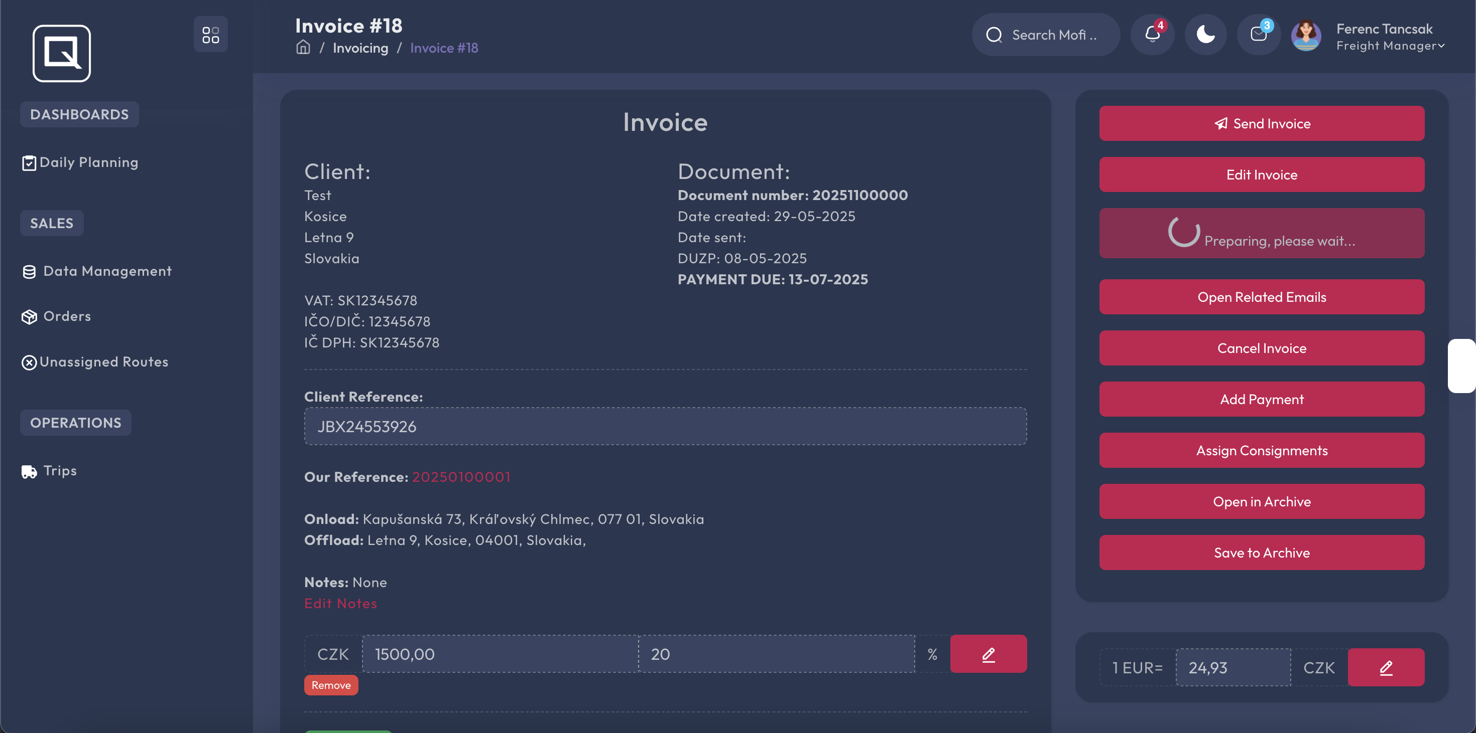The width and height of the screenshot is (1476, 733).
Task: Toggle dark mode moon icon
Action: [1205, 34]
